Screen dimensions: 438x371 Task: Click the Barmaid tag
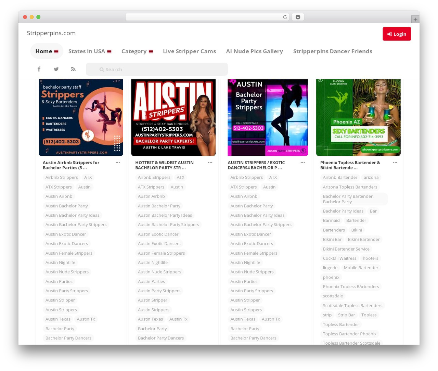pyautogui.click(x=331, y=220)
